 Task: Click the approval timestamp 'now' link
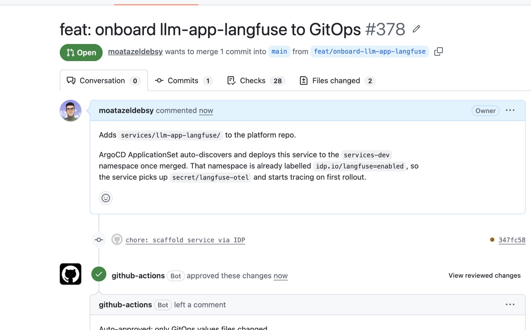click(280, 276)
